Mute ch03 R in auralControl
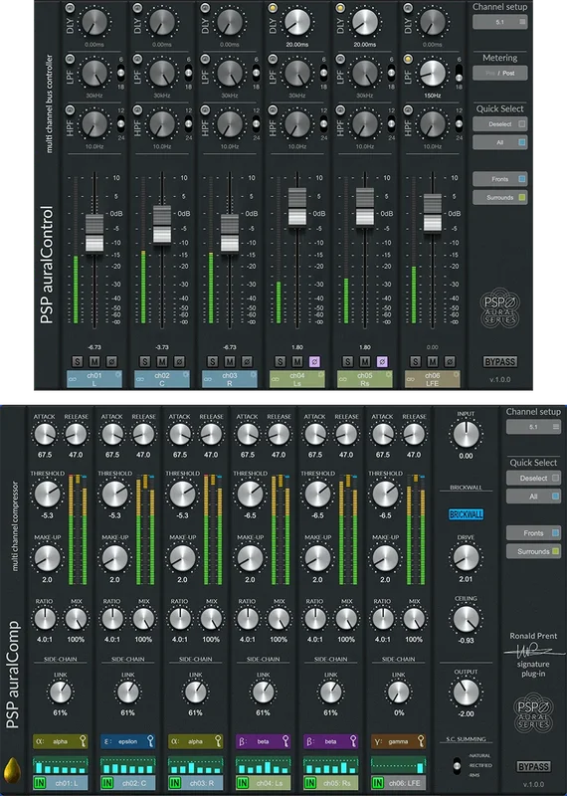The height and width of the screenshot is (796, 567). click(x=230, y=361)
